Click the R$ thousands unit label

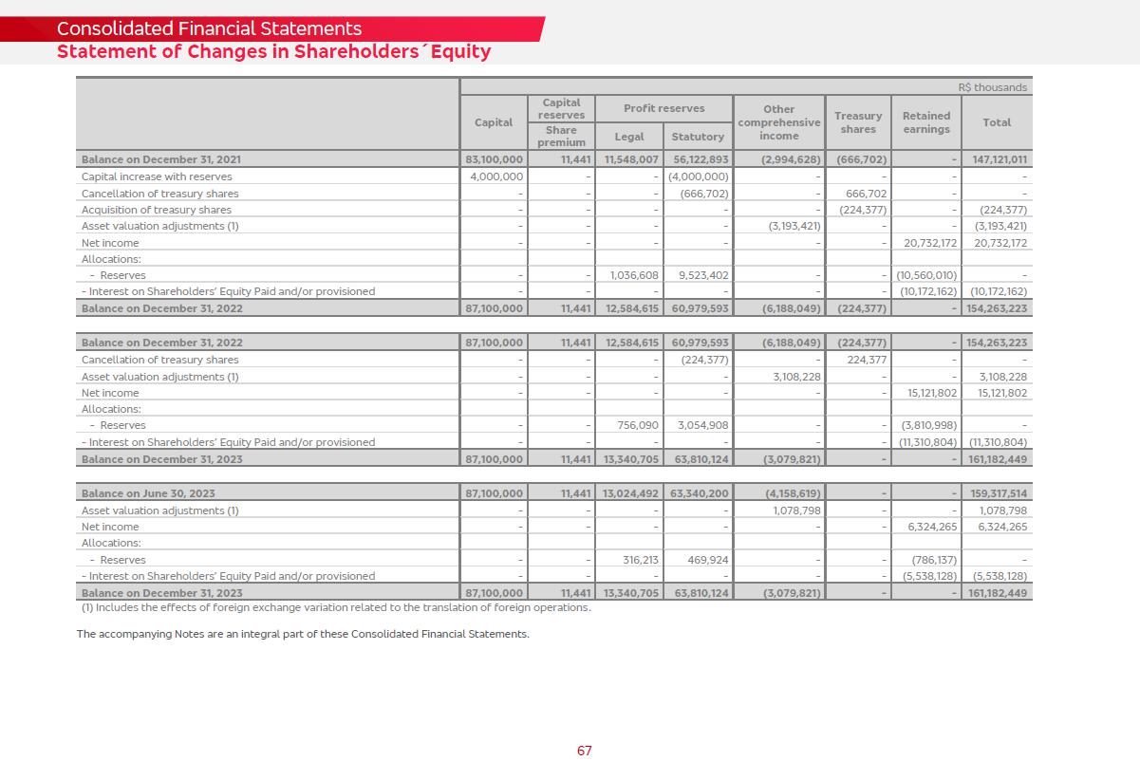(992, 87)
